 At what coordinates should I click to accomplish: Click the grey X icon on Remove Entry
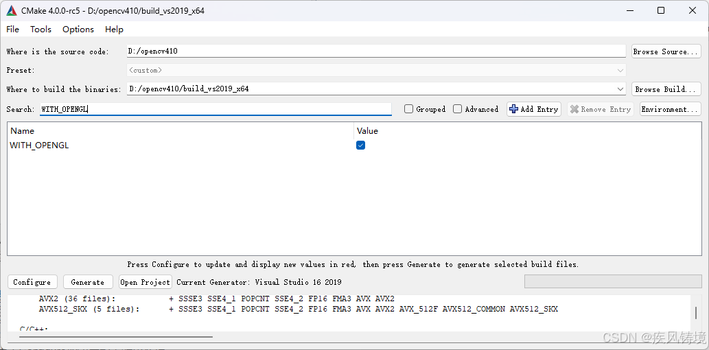[x=574, y=109]
